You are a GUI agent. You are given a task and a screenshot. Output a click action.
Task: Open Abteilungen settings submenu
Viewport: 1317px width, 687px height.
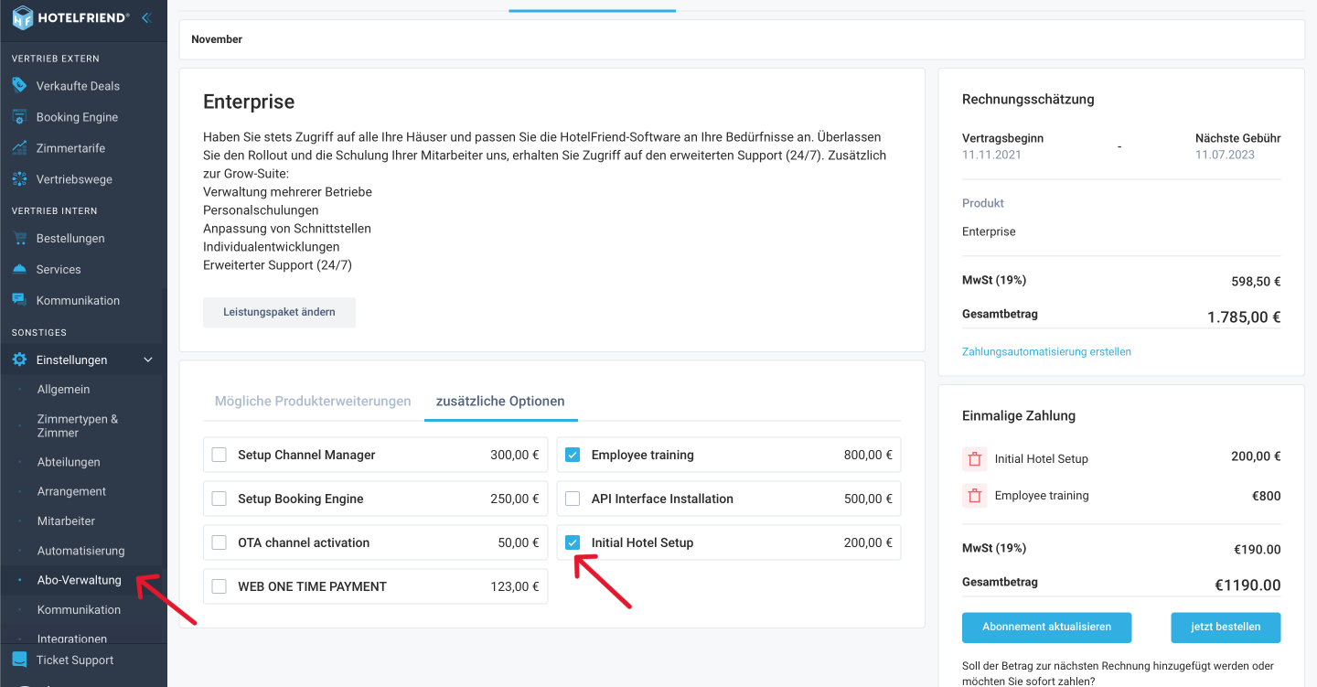(x=69, y=462)
